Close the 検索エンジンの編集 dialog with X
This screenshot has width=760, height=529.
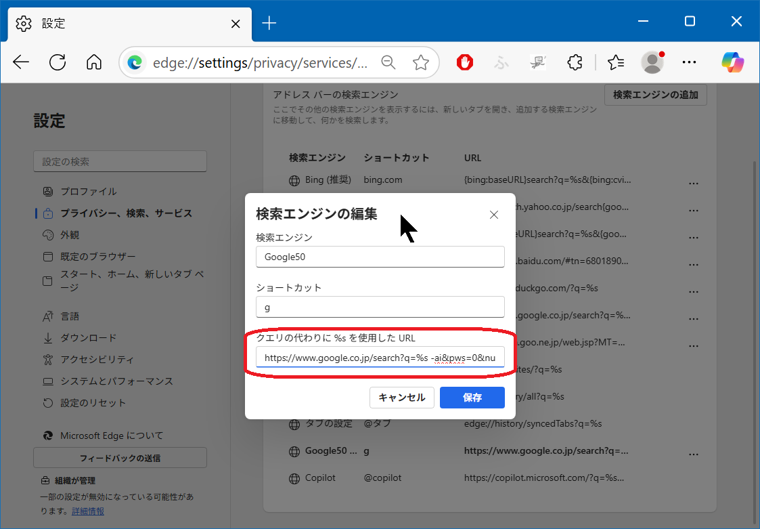point(494,215)
